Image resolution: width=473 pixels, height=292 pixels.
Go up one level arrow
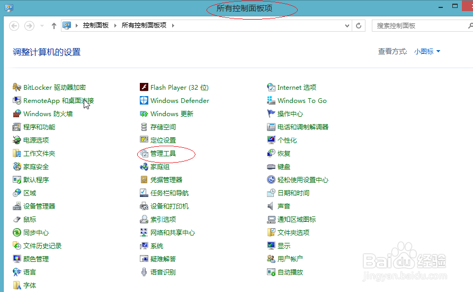tap(53, 25)
